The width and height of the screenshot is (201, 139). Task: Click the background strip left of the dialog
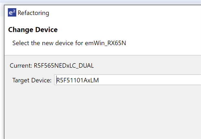(x=2, y=81)
